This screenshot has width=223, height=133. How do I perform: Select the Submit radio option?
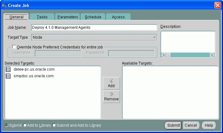click(7, 125)
